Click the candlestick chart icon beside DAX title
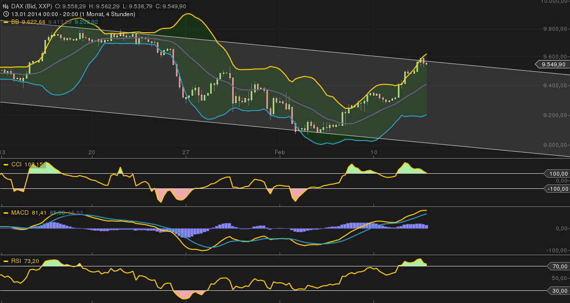The image size is (570, 303). pos(5,6)
